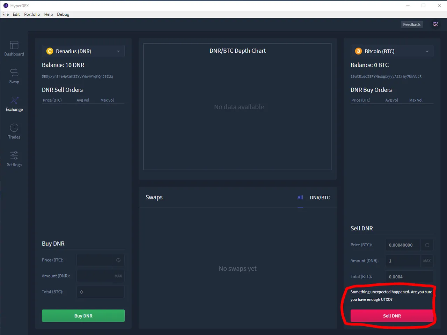447x335 pixels.
Task: Open the Settings sidebar icon
Action: [14, 155]
